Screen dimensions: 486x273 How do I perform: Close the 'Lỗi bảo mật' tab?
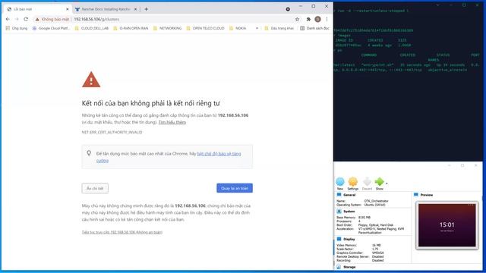tap(68, 9)
